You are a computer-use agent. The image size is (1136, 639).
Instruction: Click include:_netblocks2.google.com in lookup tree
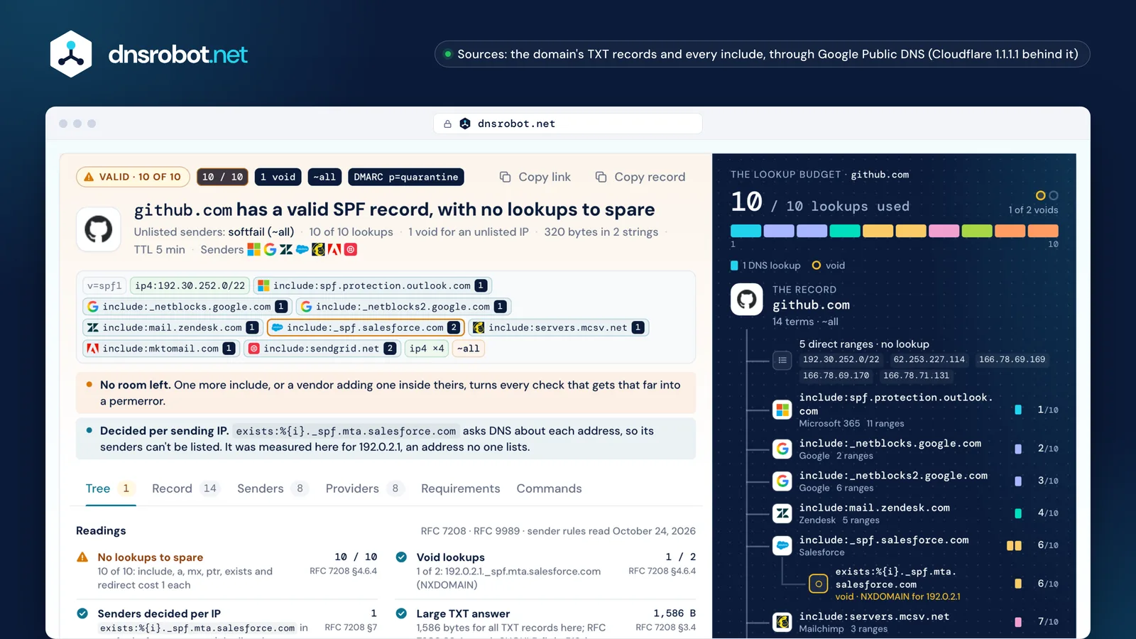[893, 476]
